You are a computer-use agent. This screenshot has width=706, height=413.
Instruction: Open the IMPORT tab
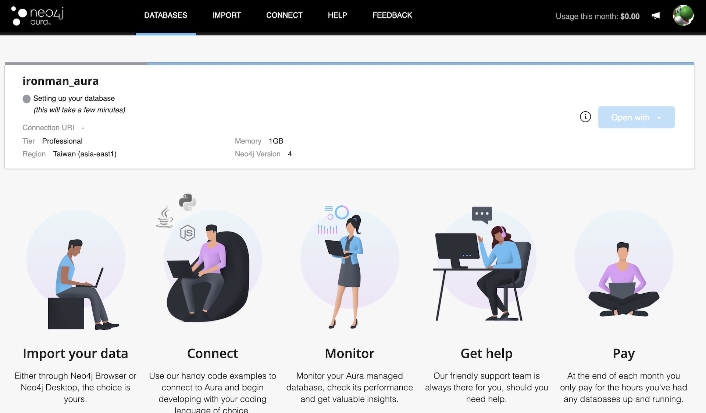(x=227, y=15)
